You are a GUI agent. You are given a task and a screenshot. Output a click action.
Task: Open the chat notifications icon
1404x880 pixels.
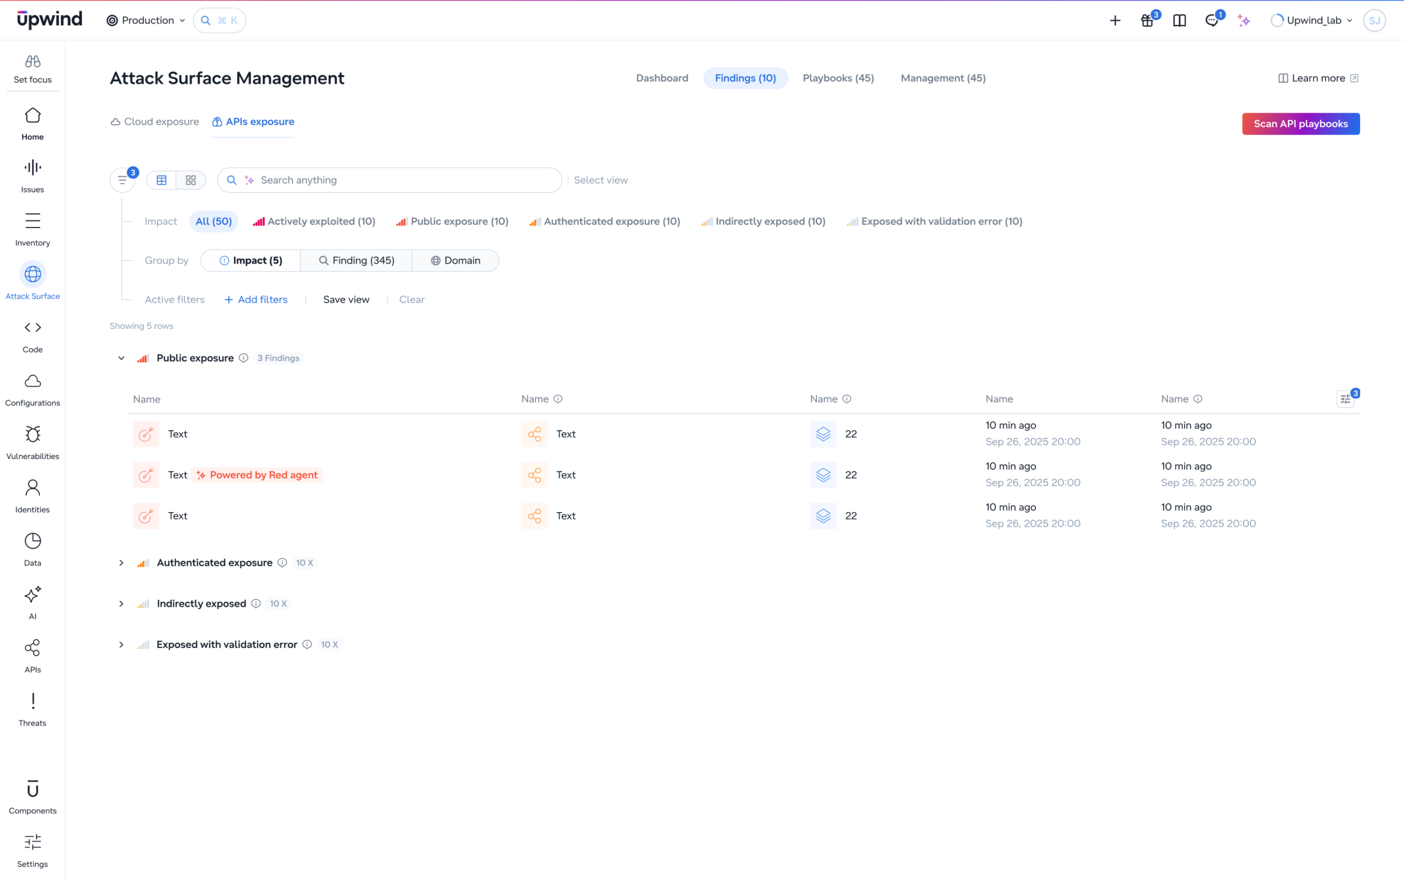[1212, 20]
